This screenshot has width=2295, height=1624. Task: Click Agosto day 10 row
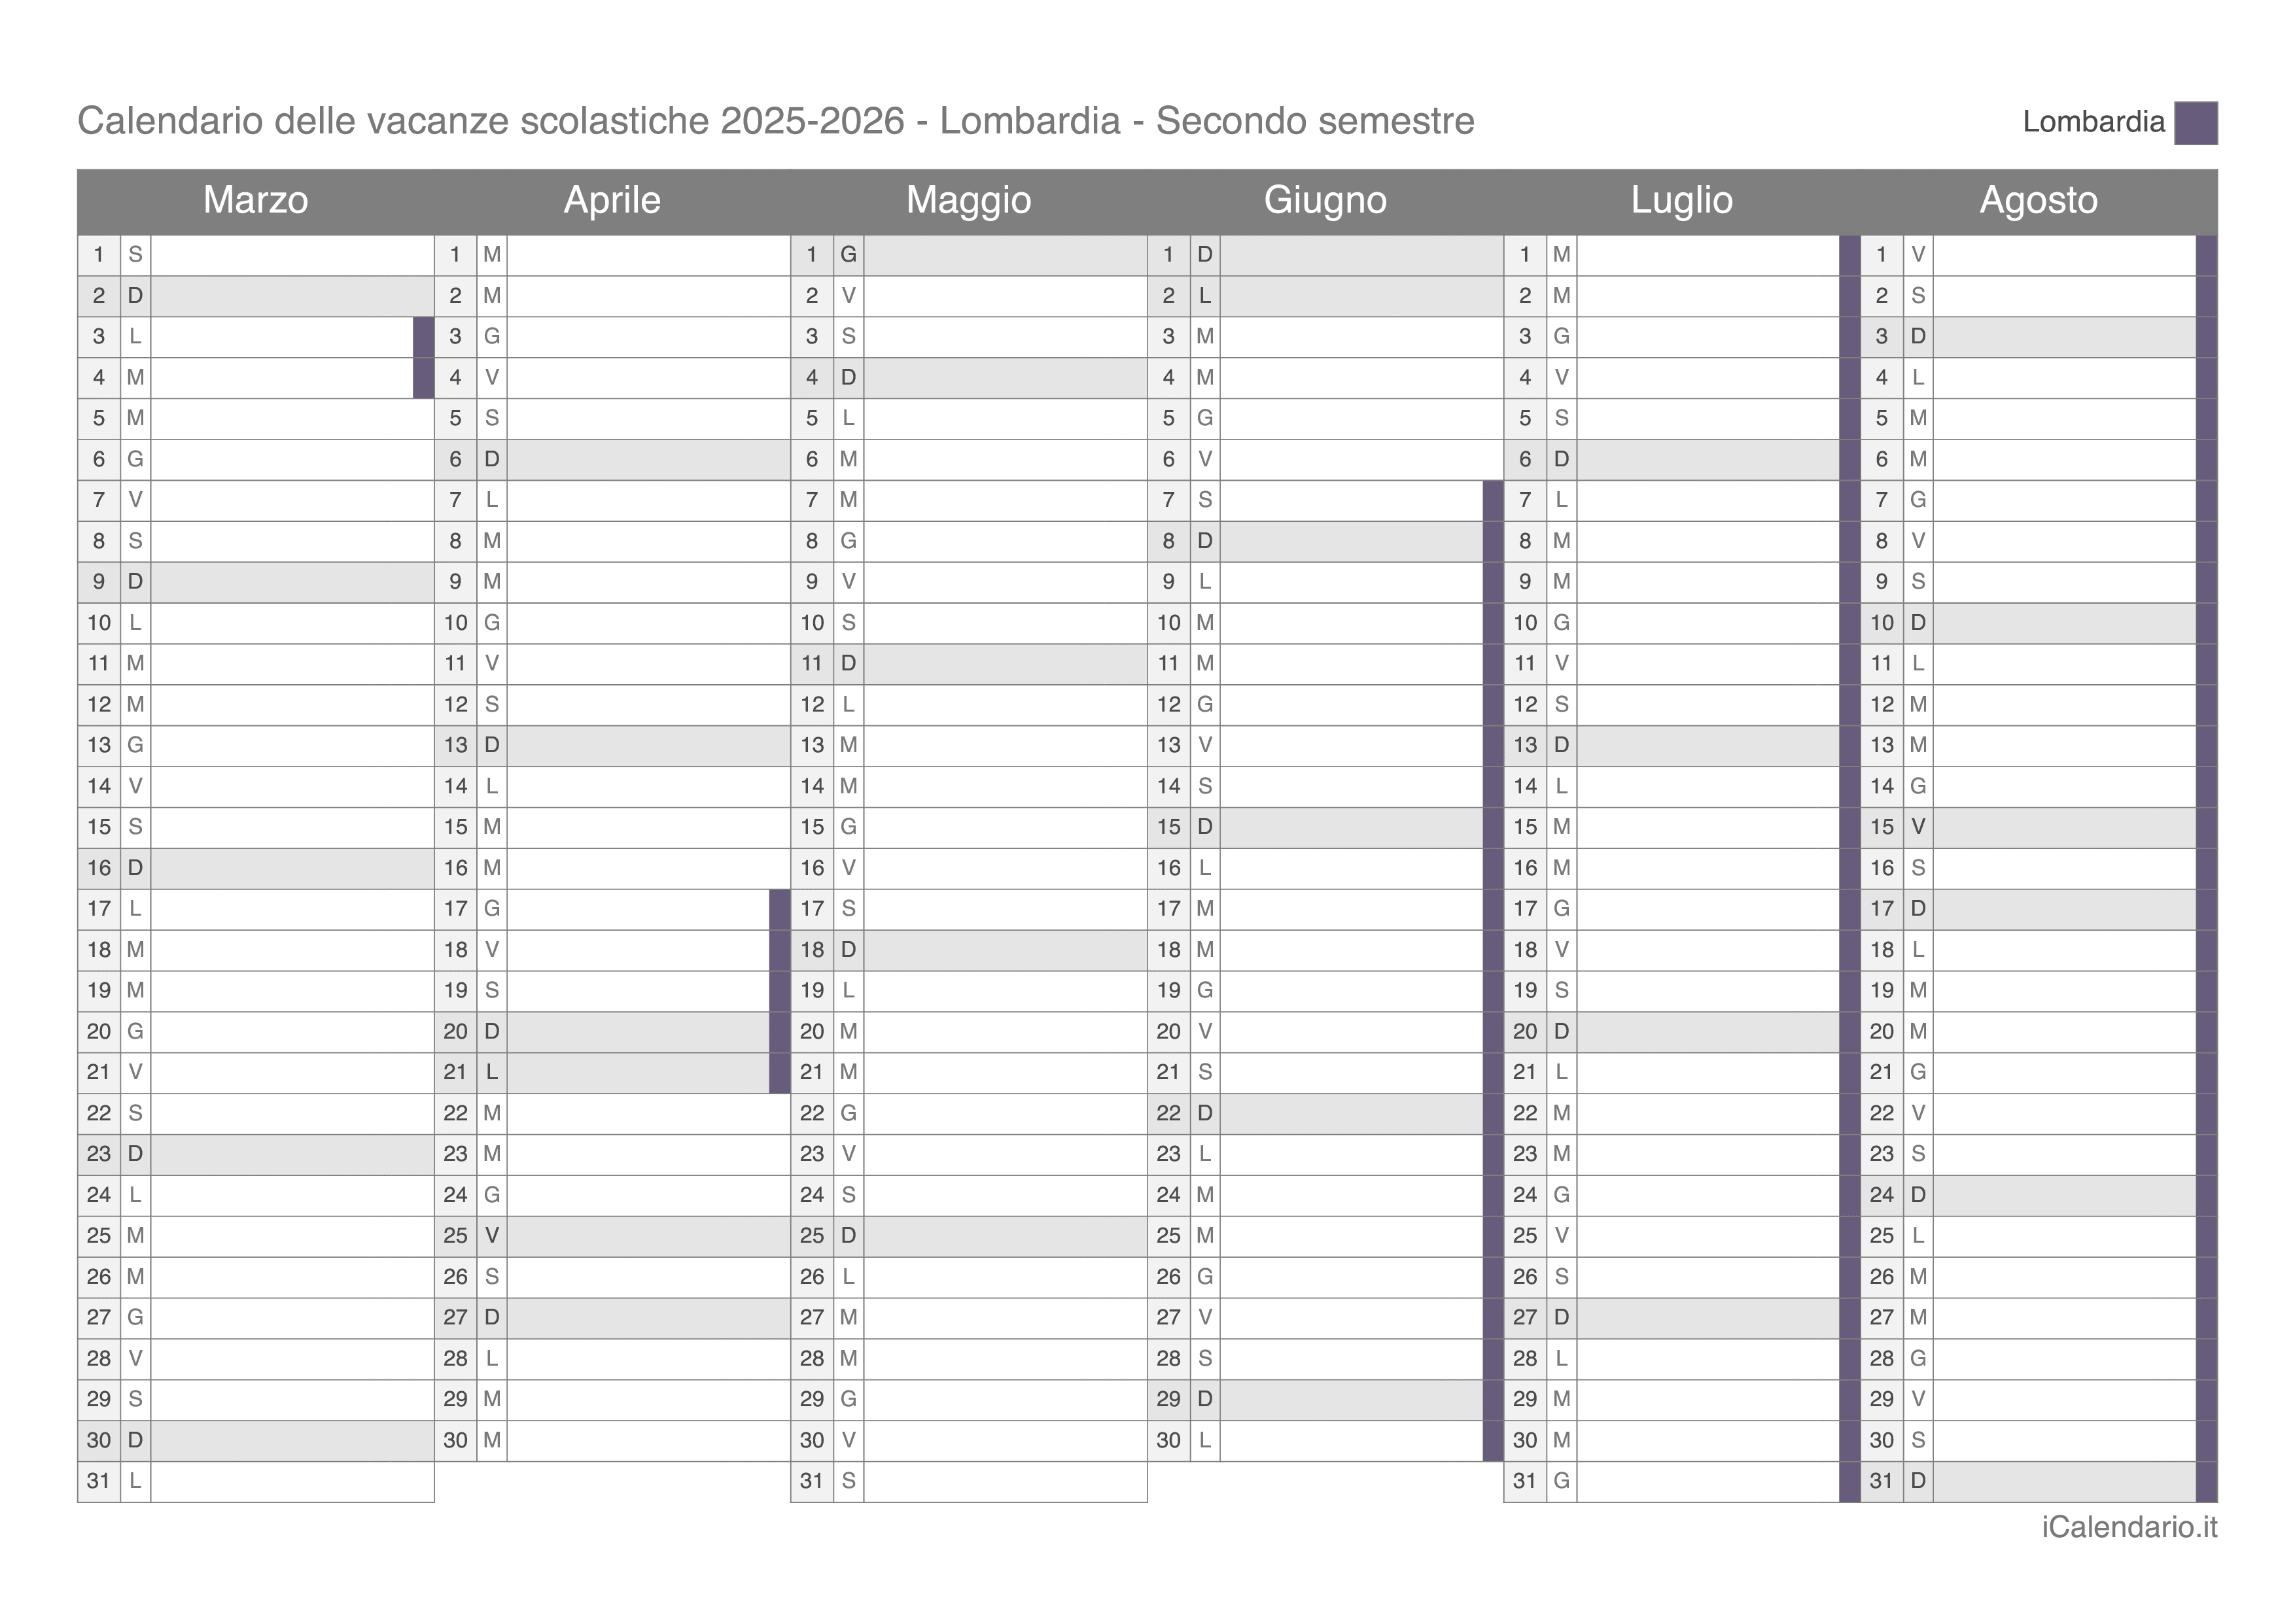(x=2039, y=623)
